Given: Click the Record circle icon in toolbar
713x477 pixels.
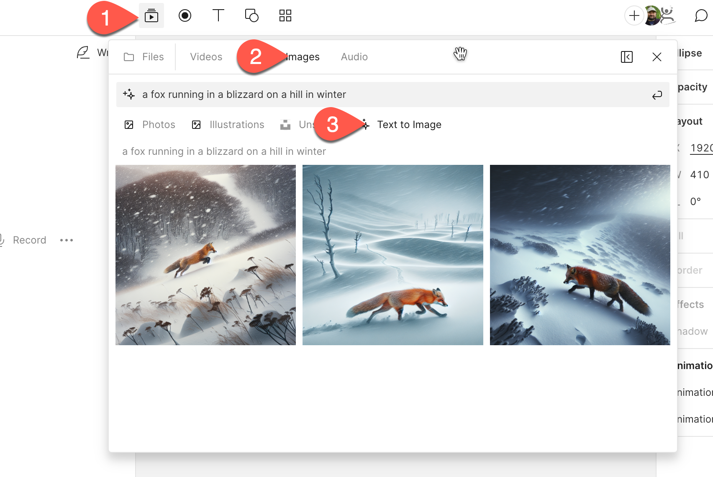Looking at the screenshot, I should click(x=185, y=16).
